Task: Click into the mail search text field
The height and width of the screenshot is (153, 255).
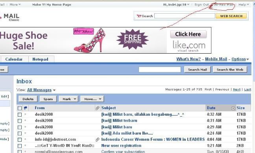Action: click(x=160, y=70)
